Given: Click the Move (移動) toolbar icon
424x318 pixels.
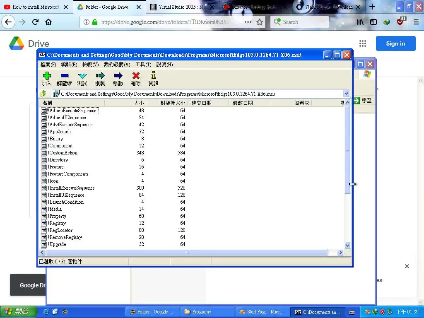Looking at the screenshot, I should tap(118, 76).
